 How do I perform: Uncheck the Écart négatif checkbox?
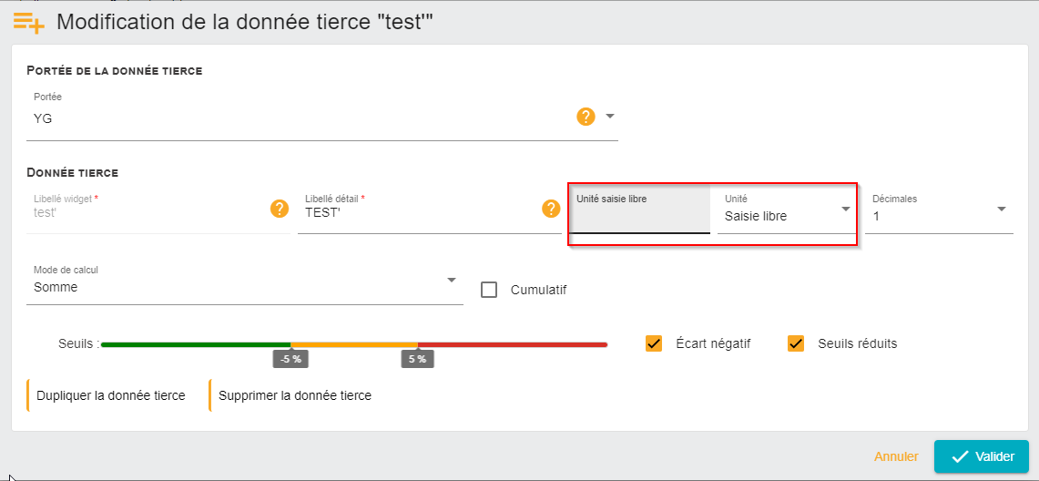(653, 343)
